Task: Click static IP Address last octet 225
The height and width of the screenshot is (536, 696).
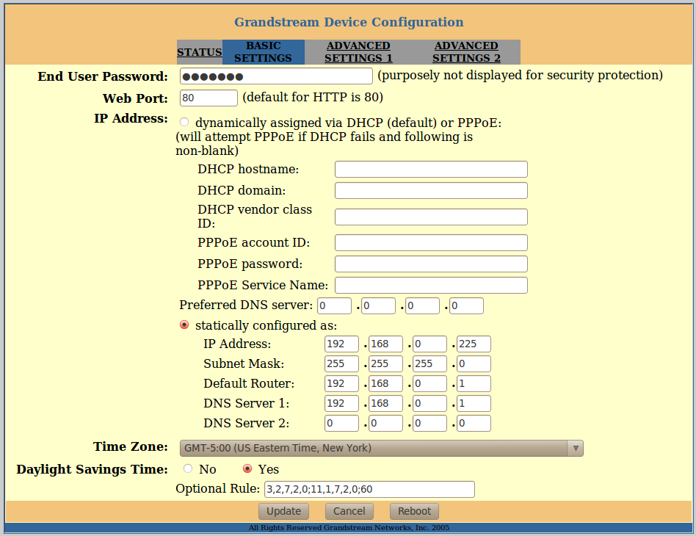Action: [x=474, y=344]
